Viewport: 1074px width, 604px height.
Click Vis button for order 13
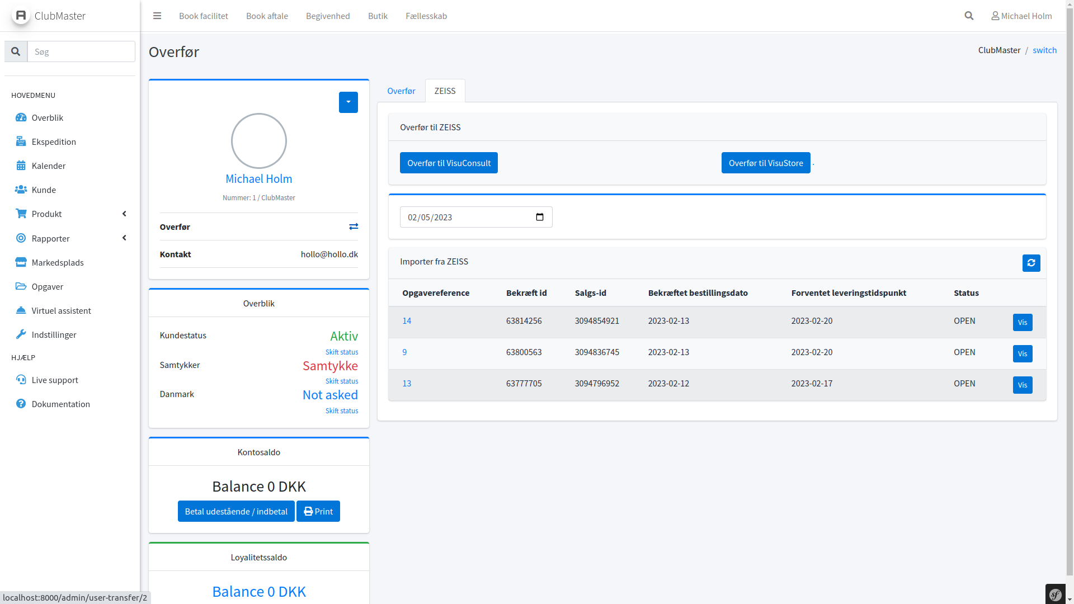1022,385
